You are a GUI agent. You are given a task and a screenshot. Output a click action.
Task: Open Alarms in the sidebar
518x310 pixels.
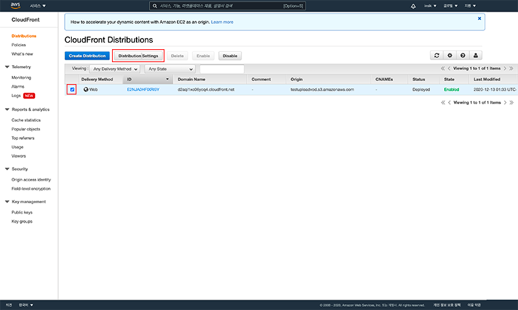click(x=18, y=87)
